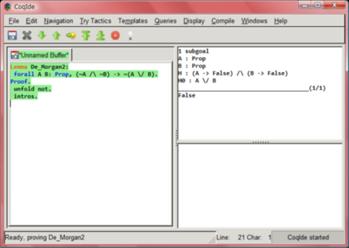Click the Save file floppy icon

point(12,35)
